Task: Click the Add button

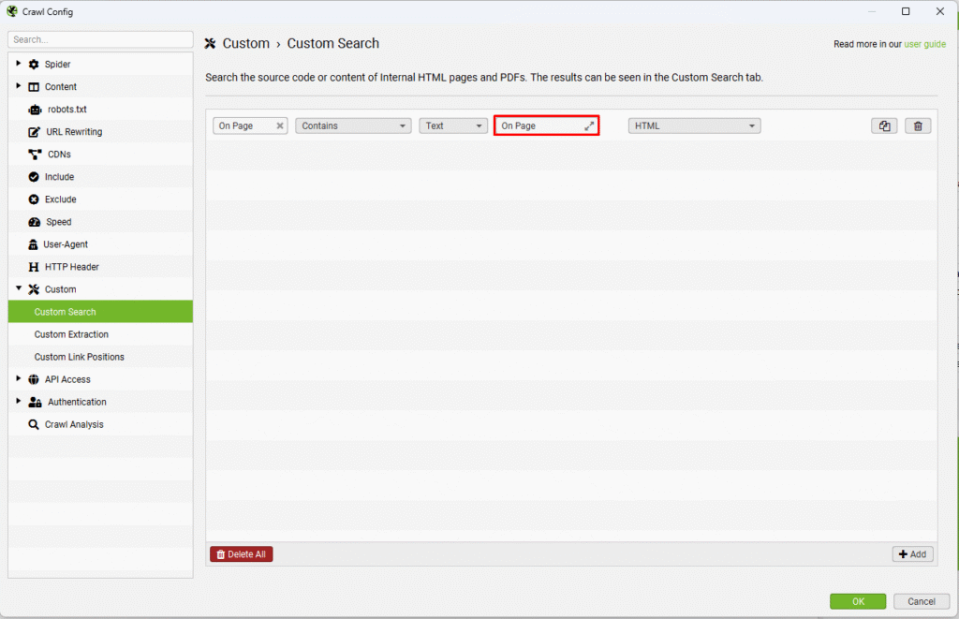Action: pyautogui.click(x=912, y=554)
